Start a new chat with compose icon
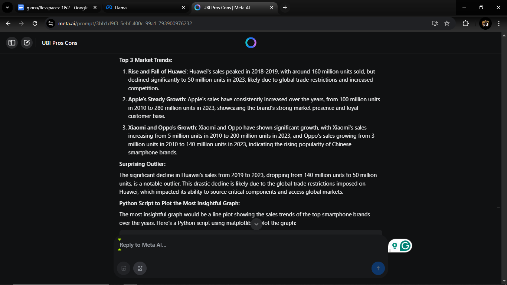 (x=27, y=43)
